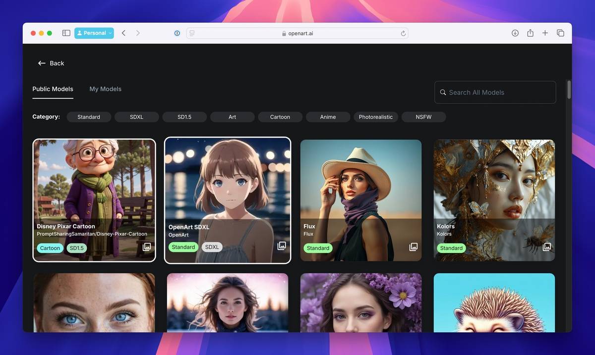The width and height of the screenshot is (595, 355).
Task: Open Safari sidebar panel
Action: tap(66, 33)
